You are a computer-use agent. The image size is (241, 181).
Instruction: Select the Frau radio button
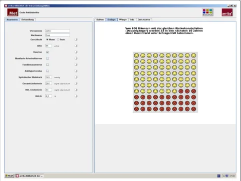(x=58, y=39)
